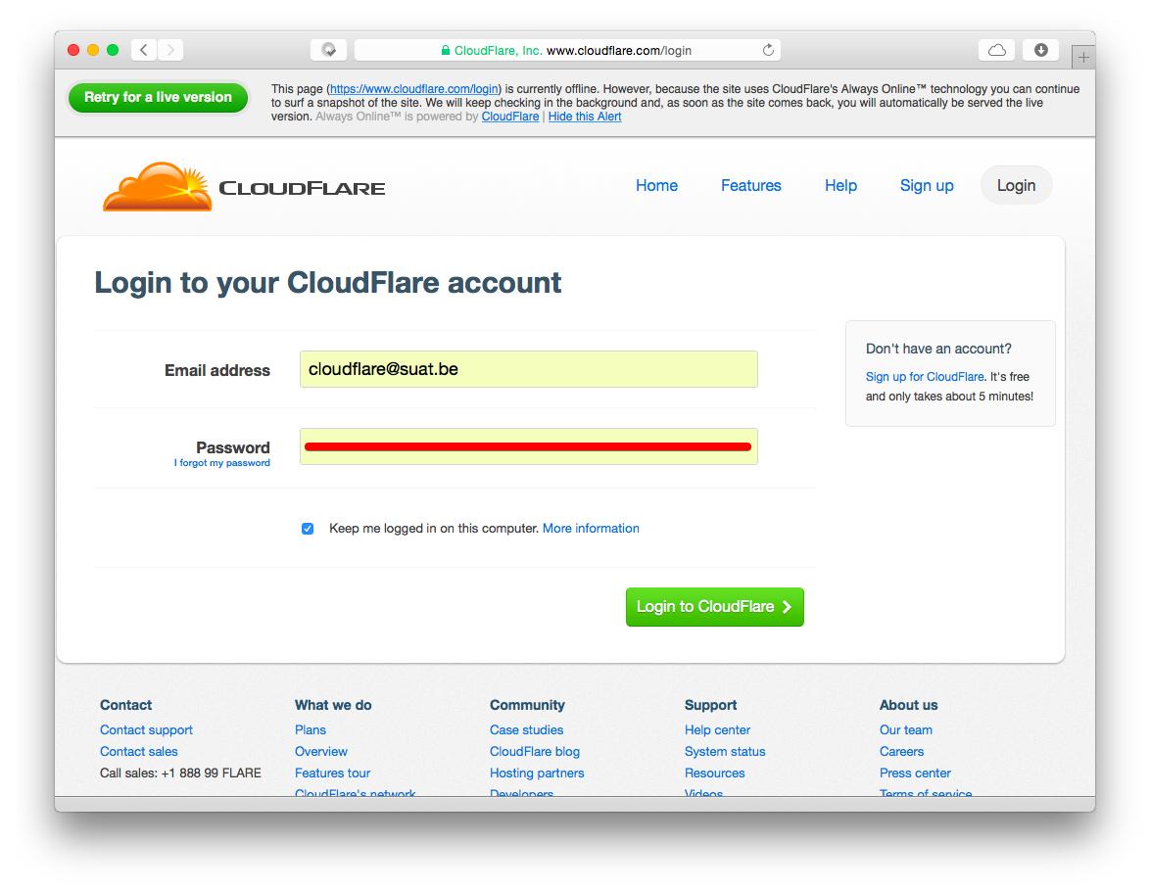Open Resources footer link
The height and width of the screenshot is (890, 1150).
click(714, 773)
